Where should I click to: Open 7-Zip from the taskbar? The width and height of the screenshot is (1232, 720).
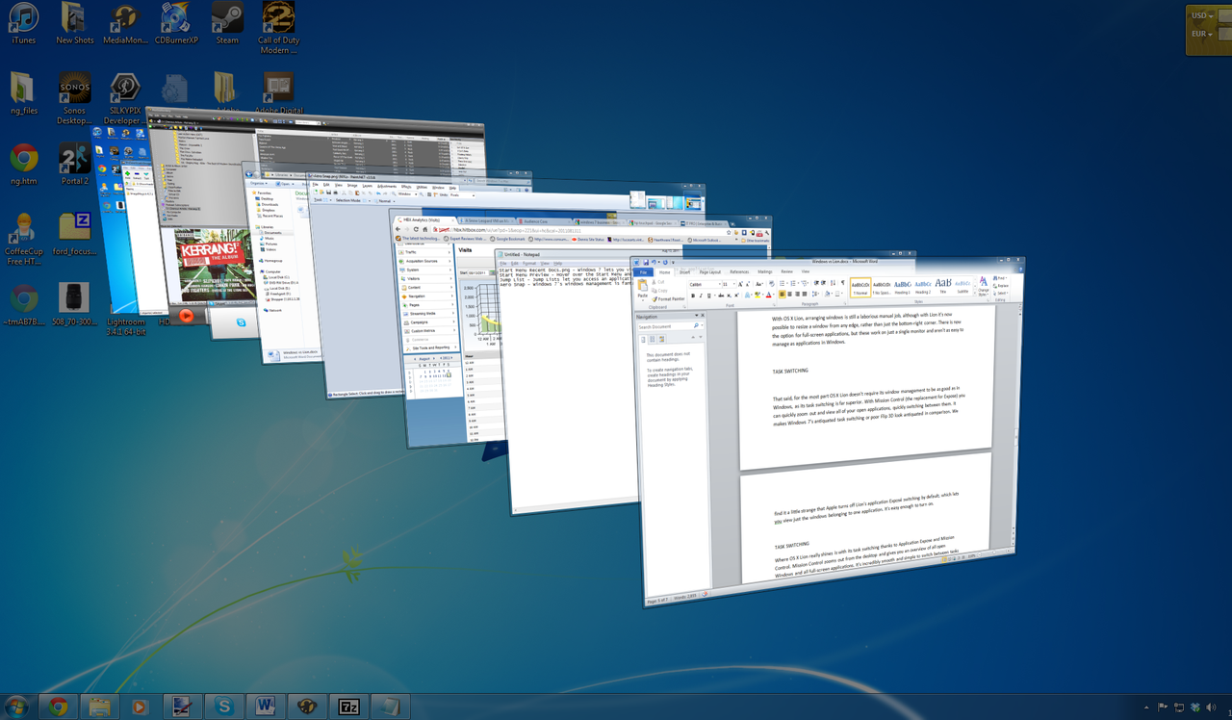click(x=348, y=707)
